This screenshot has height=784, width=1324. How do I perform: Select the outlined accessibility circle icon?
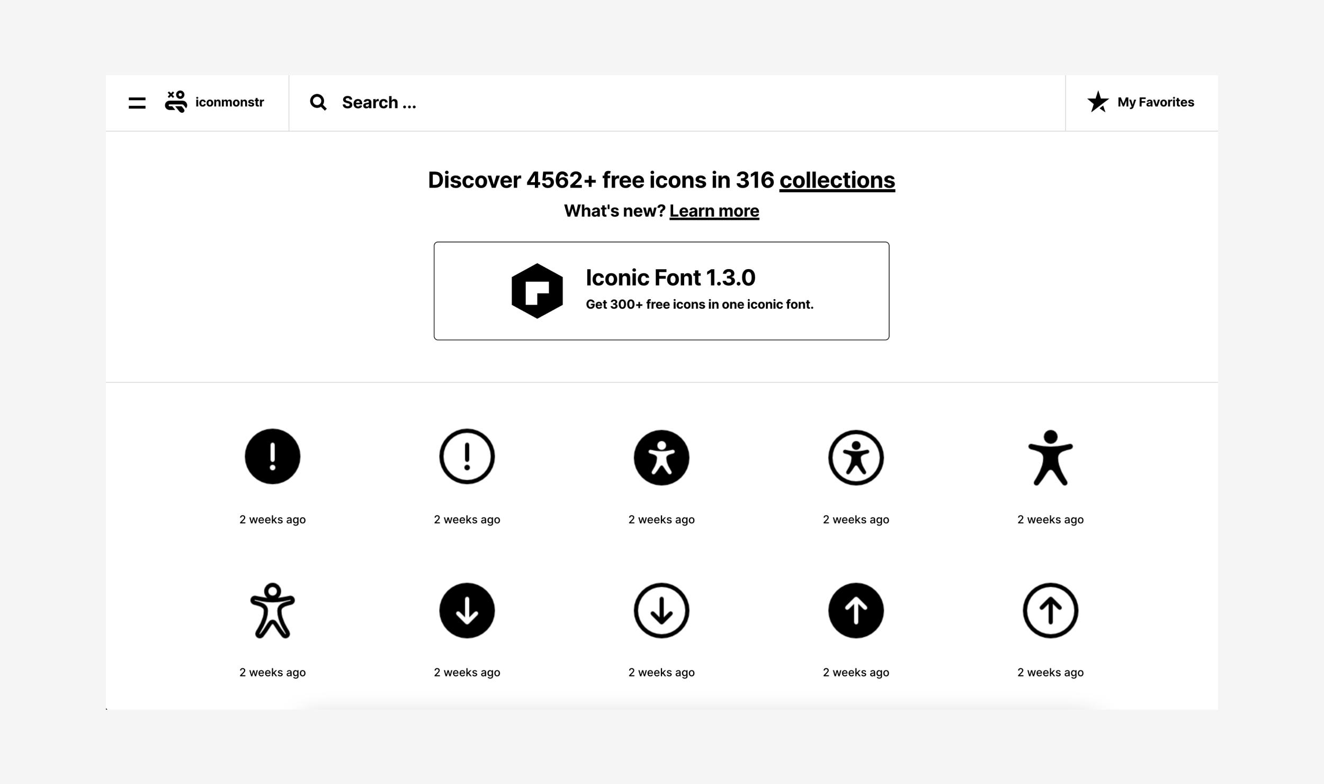point(856,458)
